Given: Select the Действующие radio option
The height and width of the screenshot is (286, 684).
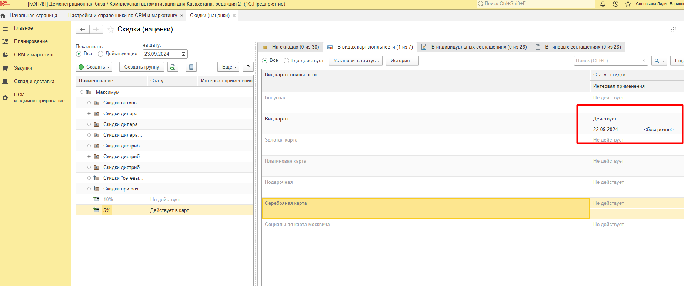Looking at the screenshot, I should pos(100,54).
